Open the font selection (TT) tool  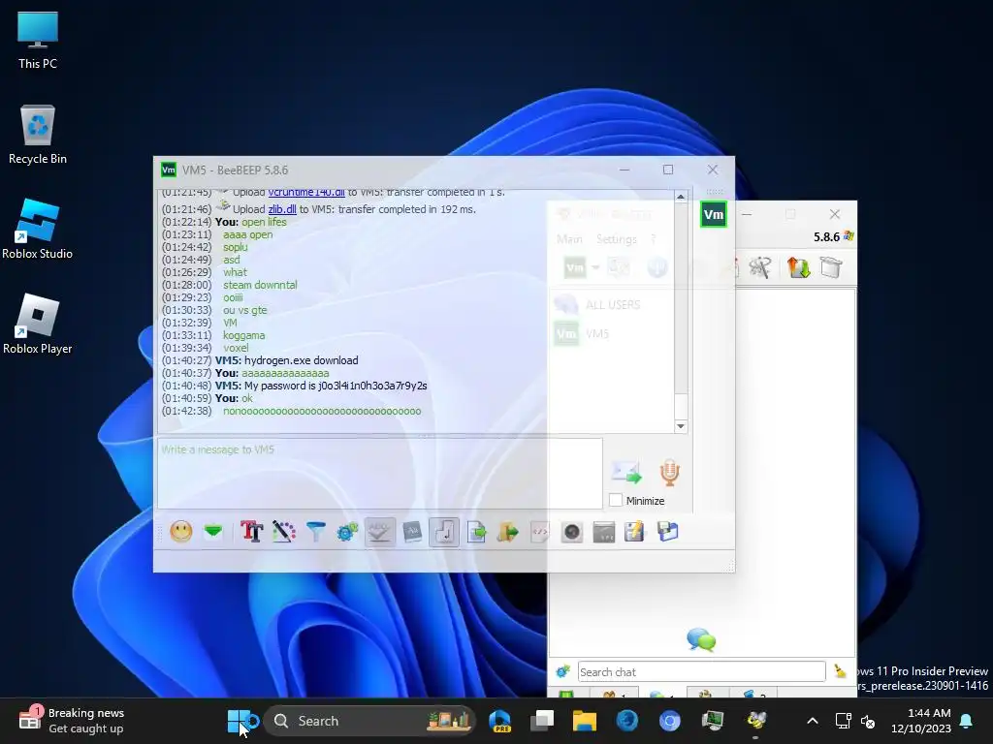(251, 532)
